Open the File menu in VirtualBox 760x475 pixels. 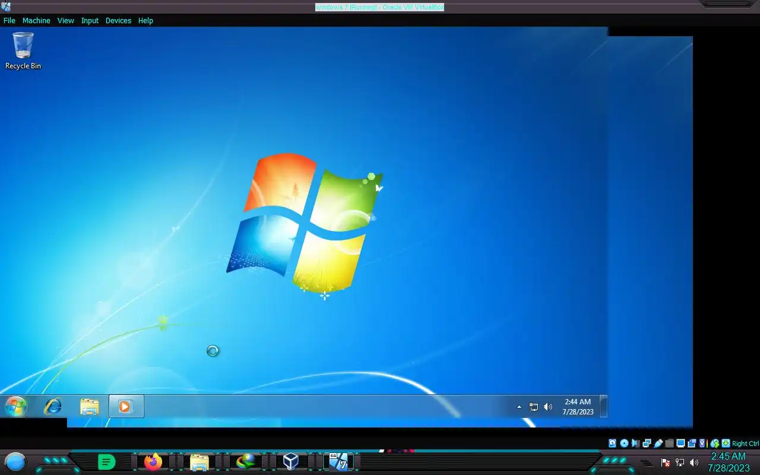[9, 20]
